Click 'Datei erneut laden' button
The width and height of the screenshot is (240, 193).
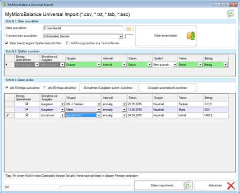click(166, 36)
